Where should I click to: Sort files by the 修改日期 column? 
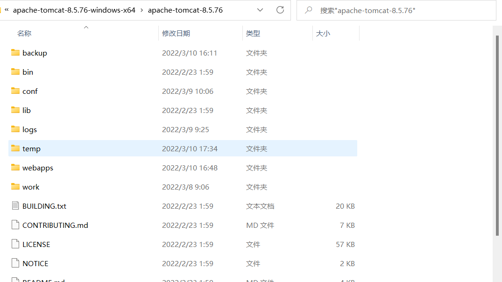pos(176,33)
